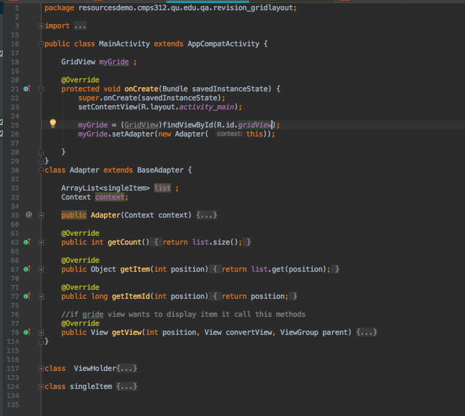The image size is (465, 416).
Task: Expand the ViewHolder class fold marker
Action: tap(42, 369)
